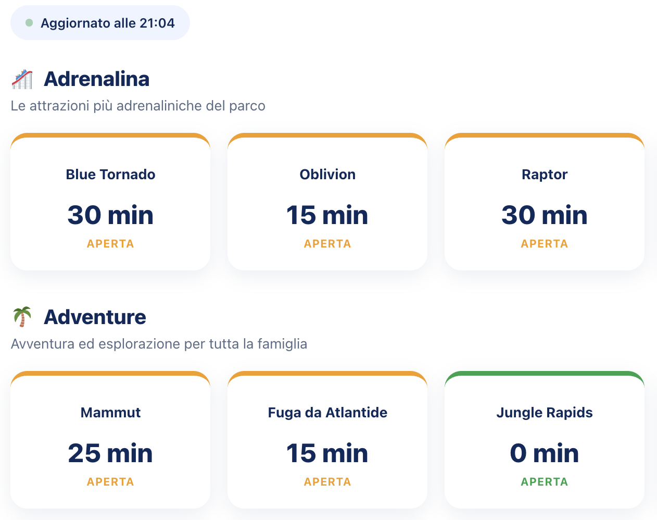Open the Fuga da Atlantide card
657x520 pixels.
click(327, 440)
